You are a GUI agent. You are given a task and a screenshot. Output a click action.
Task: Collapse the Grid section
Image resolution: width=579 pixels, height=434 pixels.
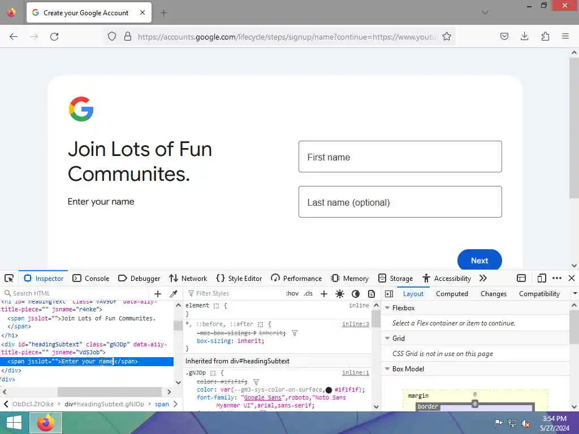coord(387,338)
